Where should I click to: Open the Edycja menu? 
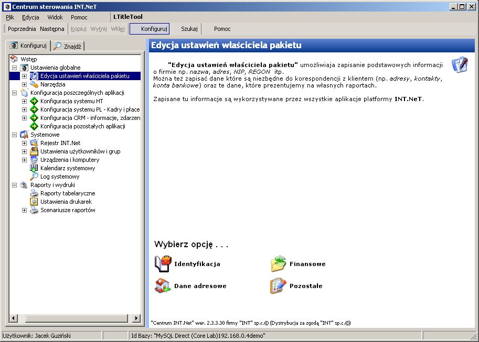click(30, 17)
